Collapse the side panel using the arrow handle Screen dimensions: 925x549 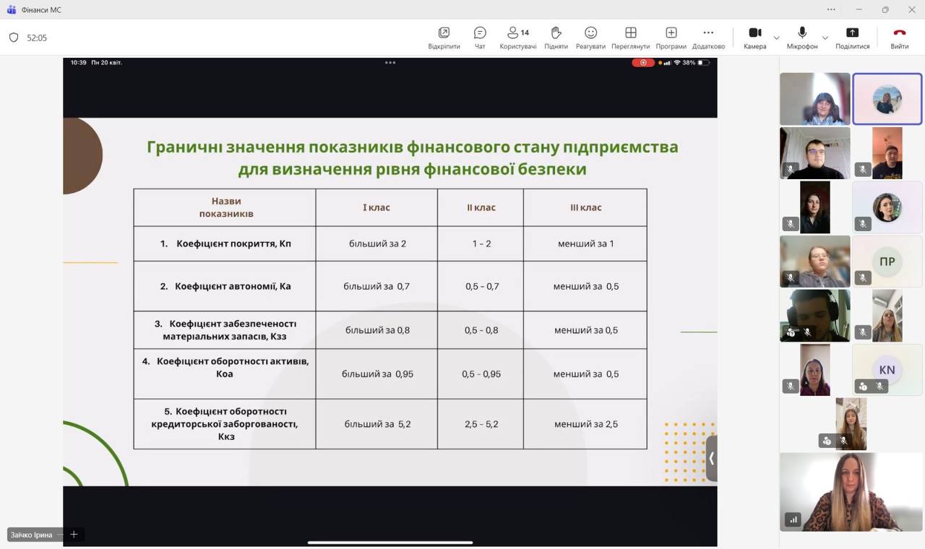712,458
